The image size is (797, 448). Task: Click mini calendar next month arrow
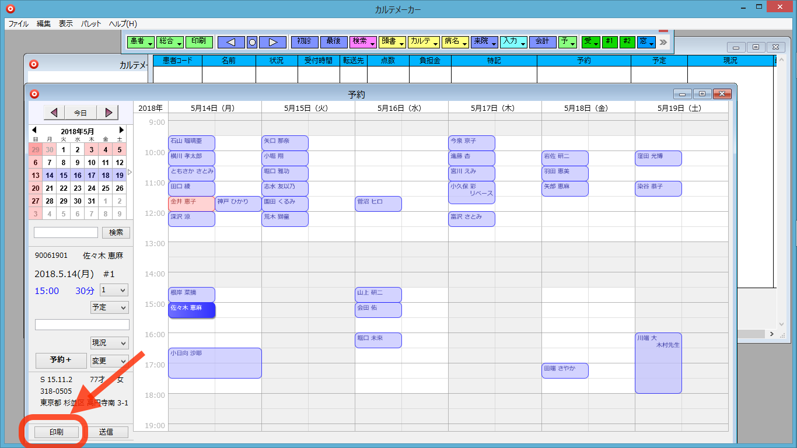coord(121,130)
